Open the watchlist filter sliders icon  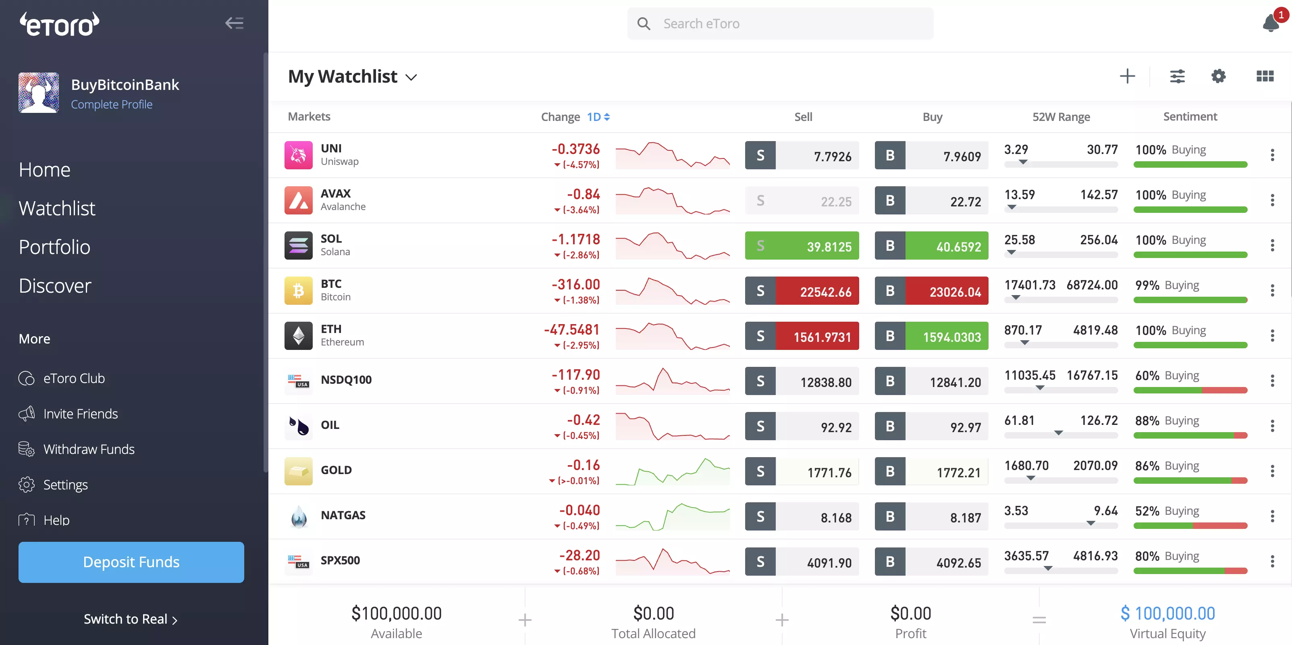point(1177,76)
